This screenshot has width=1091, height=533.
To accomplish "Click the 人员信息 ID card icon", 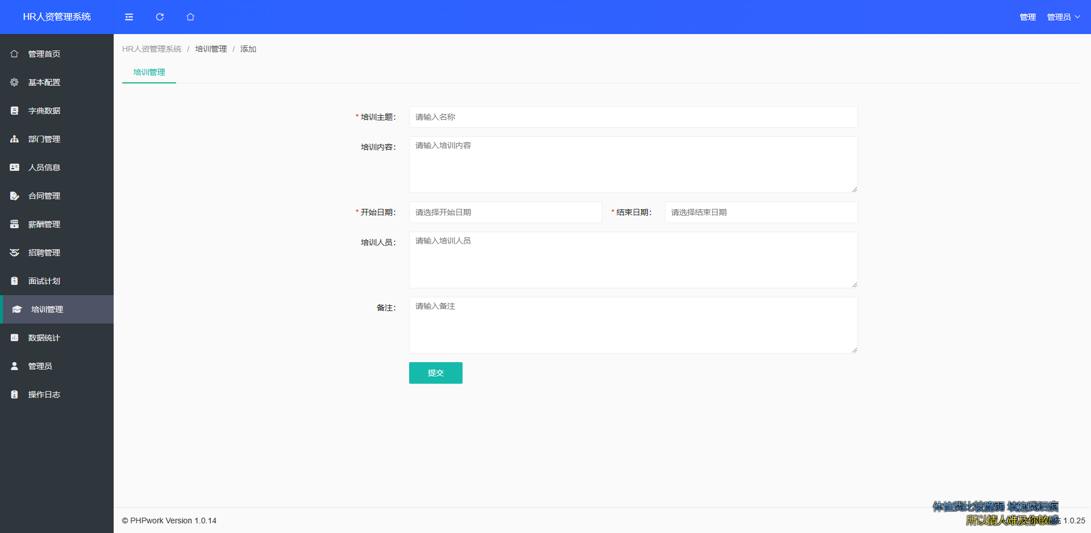I will point(15,167).
